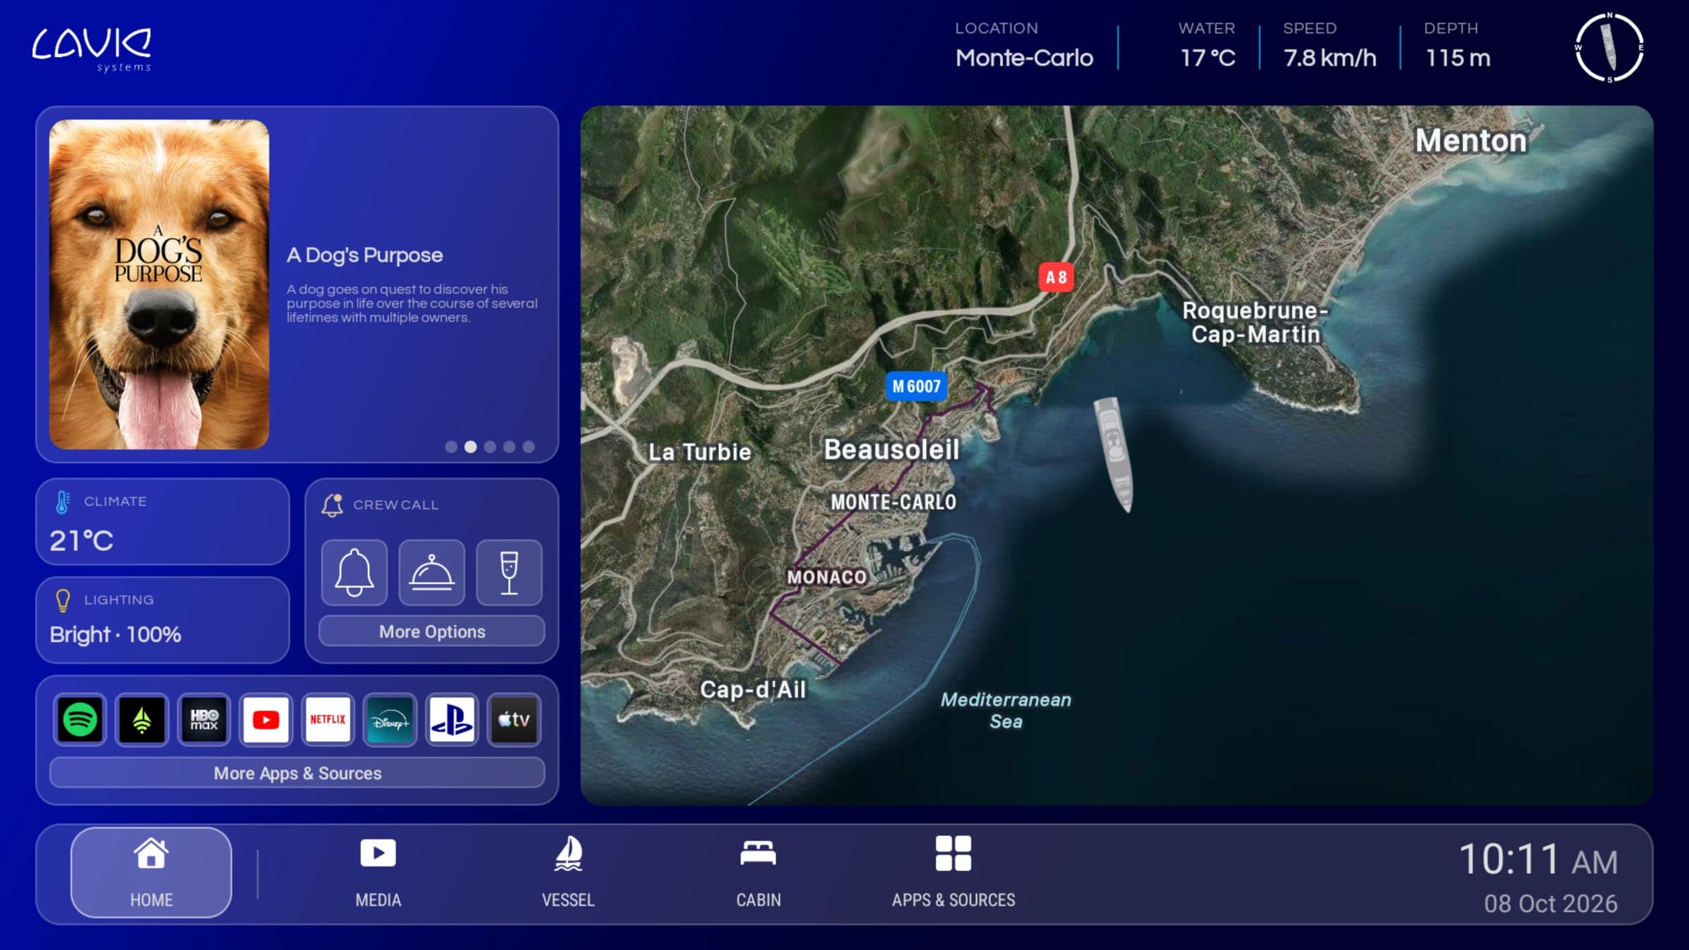Switch to the Media tab
The width and height of the screenshot is (1689, 950).
click(x=378, y=873)
